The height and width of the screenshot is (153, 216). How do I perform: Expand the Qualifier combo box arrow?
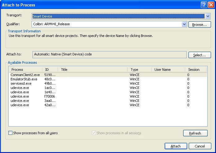pos(184,24)
